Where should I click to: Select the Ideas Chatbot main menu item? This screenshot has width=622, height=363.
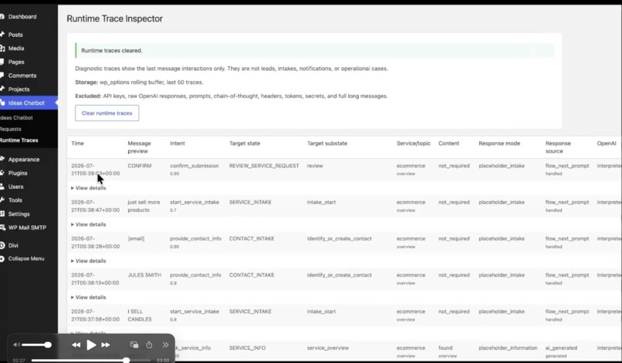pyautogui.click(x=26, y=103)
